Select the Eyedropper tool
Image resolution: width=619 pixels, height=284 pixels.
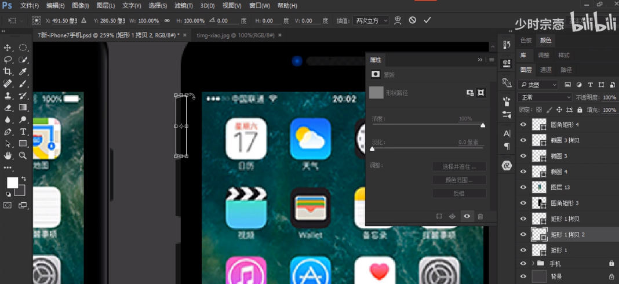pyautogui.click(x=23, y=71)
